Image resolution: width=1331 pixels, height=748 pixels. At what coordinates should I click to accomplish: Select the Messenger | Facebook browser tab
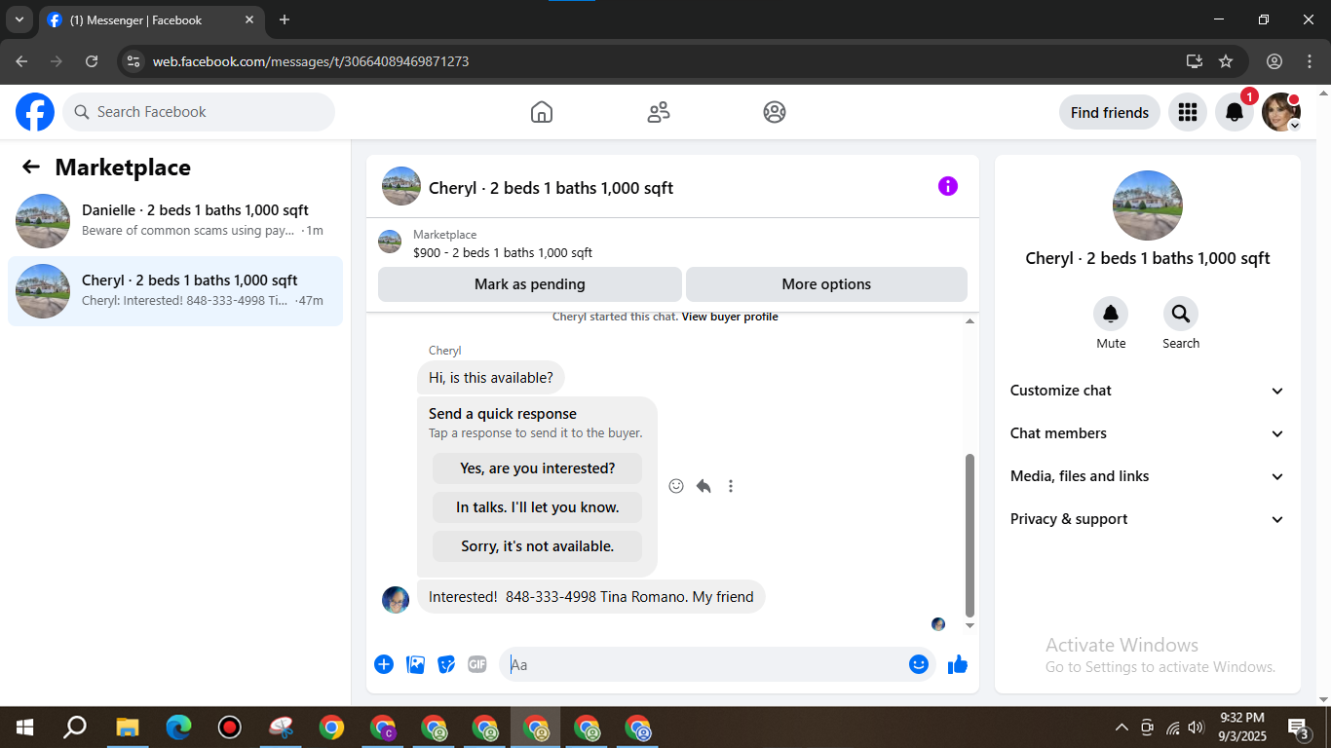pyautogui.click(x=151, y=19)
